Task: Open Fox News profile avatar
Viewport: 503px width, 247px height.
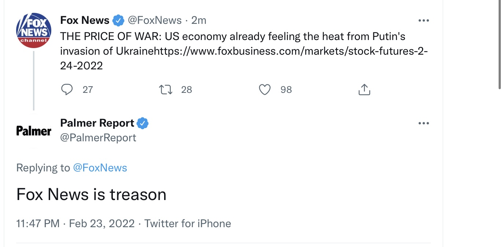Action: (x=34, y=30)
